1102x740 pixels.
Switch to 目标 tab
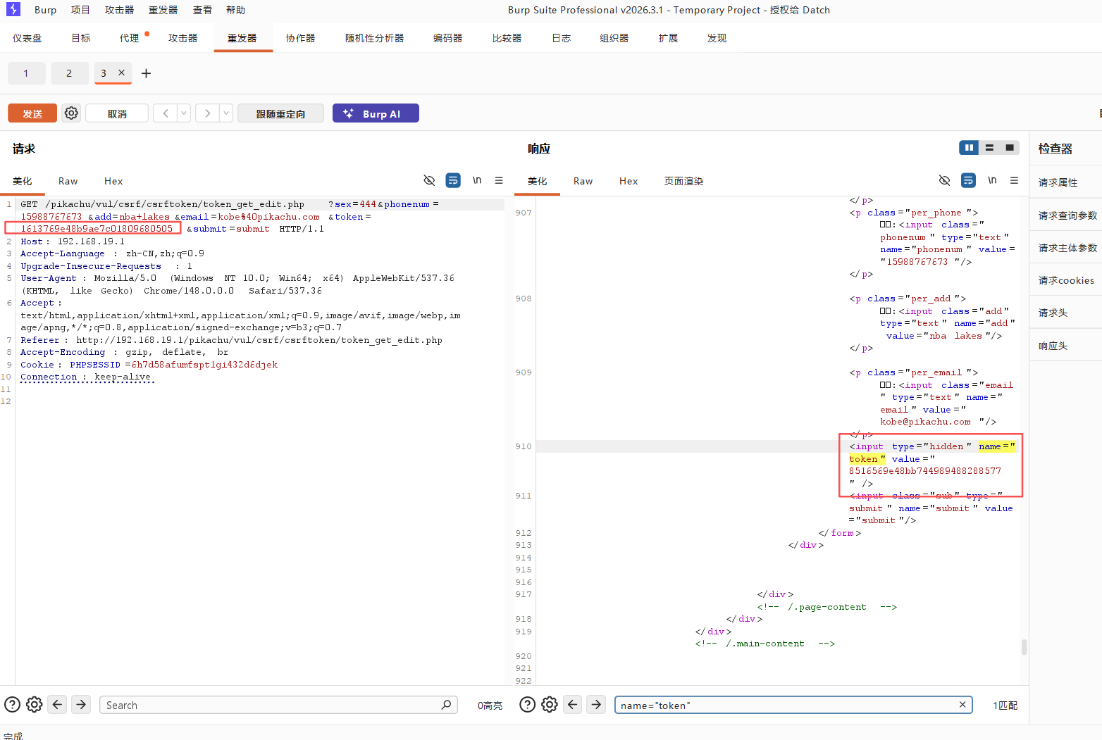81,38
